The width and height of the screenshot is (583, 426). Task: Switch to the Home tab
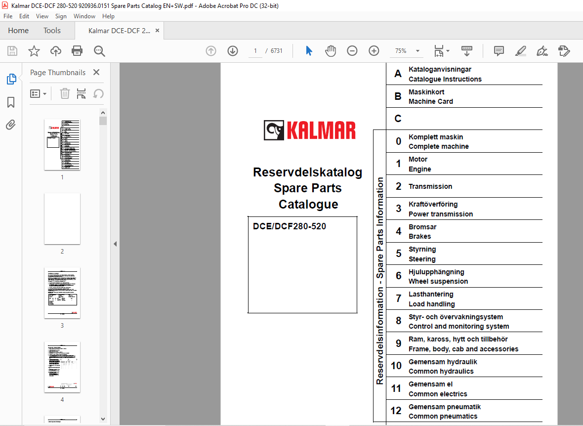point(18,31)
